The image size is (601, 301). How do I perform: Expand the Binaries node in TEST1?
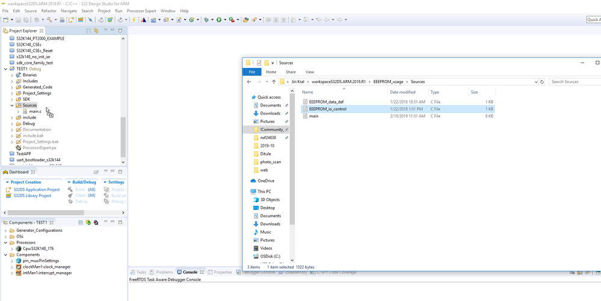pos(12,75)
